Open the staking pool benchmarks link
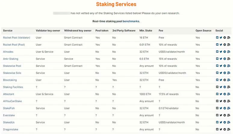 [131, 21]
